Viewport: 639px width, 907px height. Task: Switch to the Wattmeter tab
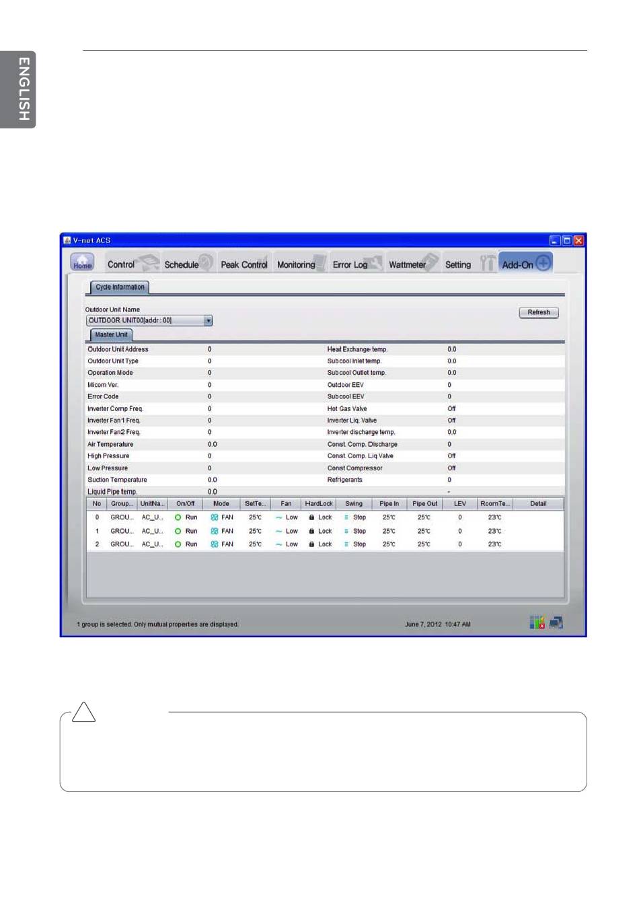pos(413,263)
